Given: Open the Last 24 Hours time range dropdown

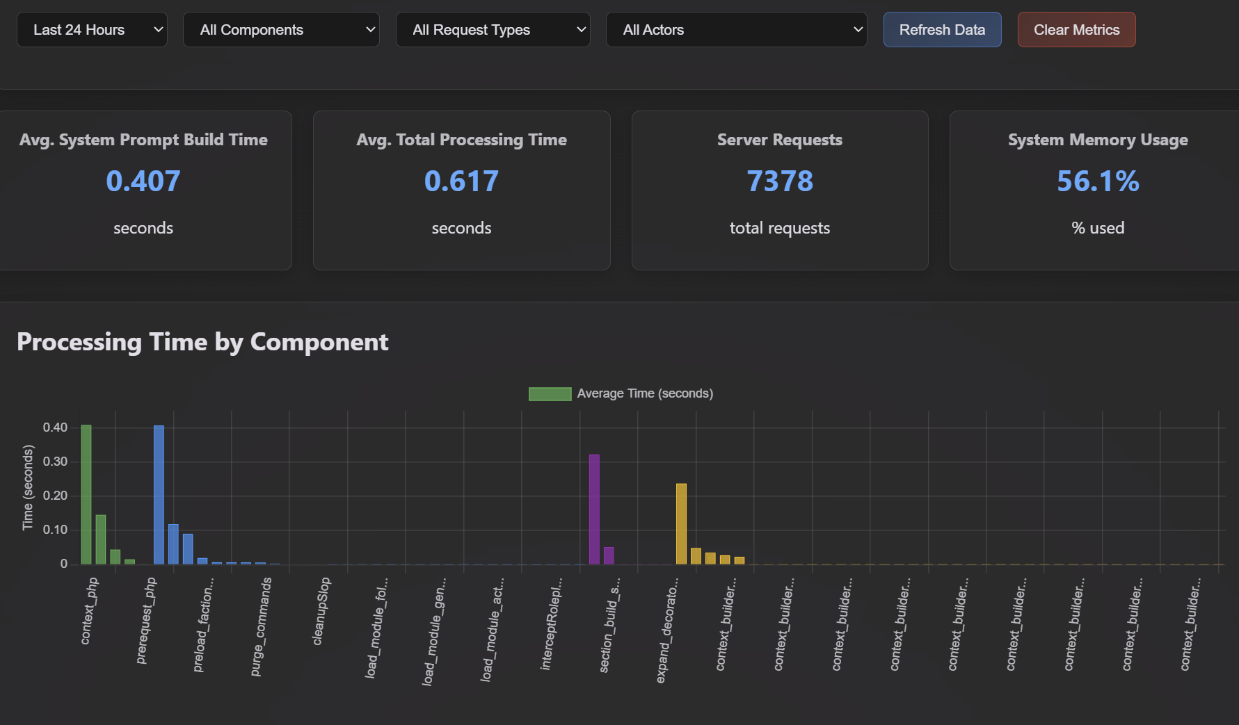Looking at the screenshot, I should click(x=92, y=30).
